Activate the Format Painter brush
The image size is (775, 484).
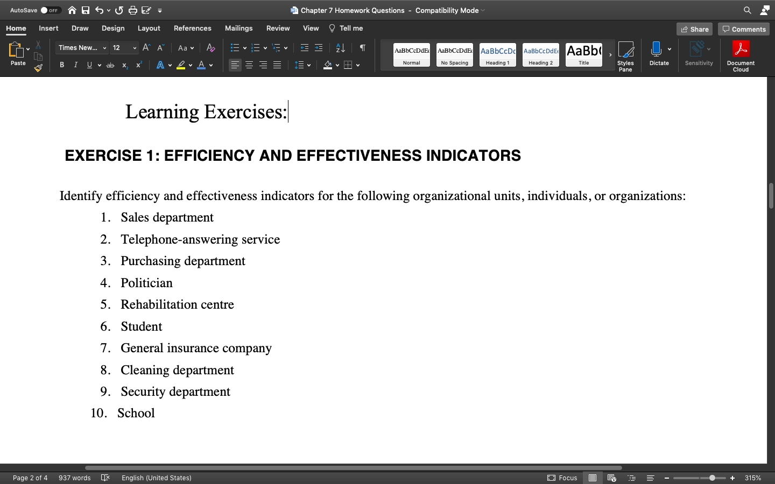[38, 68]
